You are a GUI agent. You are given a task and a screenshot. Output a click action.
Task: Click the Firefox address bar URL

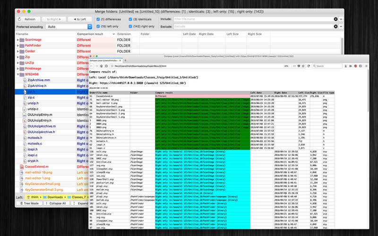(x=140, y=66)
